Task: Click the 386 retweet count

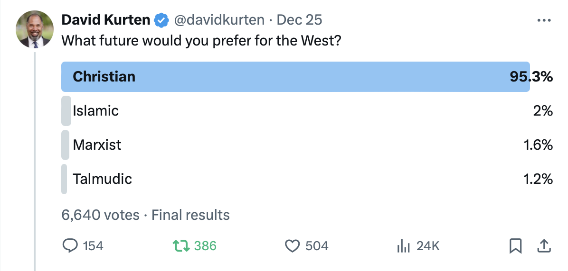Action: click(205, 246)
